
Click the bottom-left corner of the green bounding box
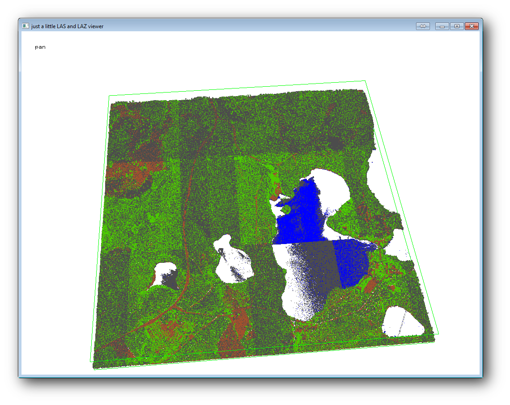90,362
